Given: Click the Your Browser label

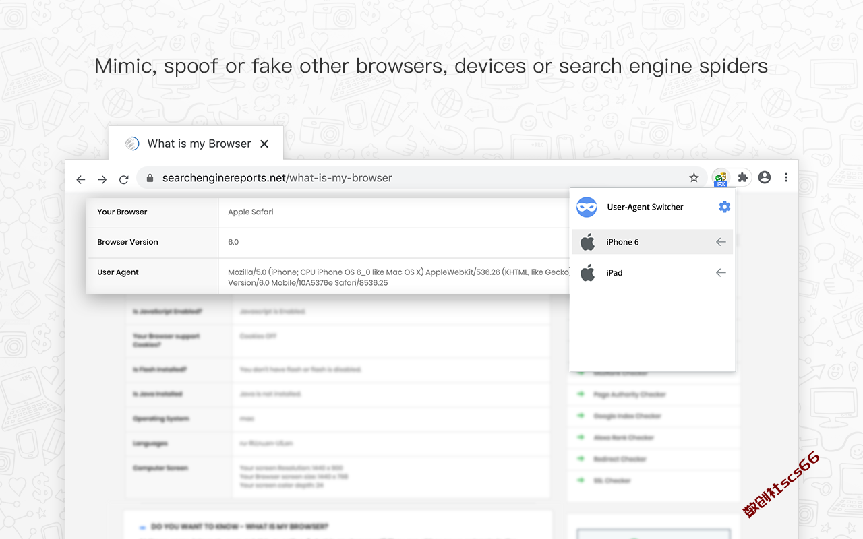Looking at the screenshot, I should pos(122,212).
